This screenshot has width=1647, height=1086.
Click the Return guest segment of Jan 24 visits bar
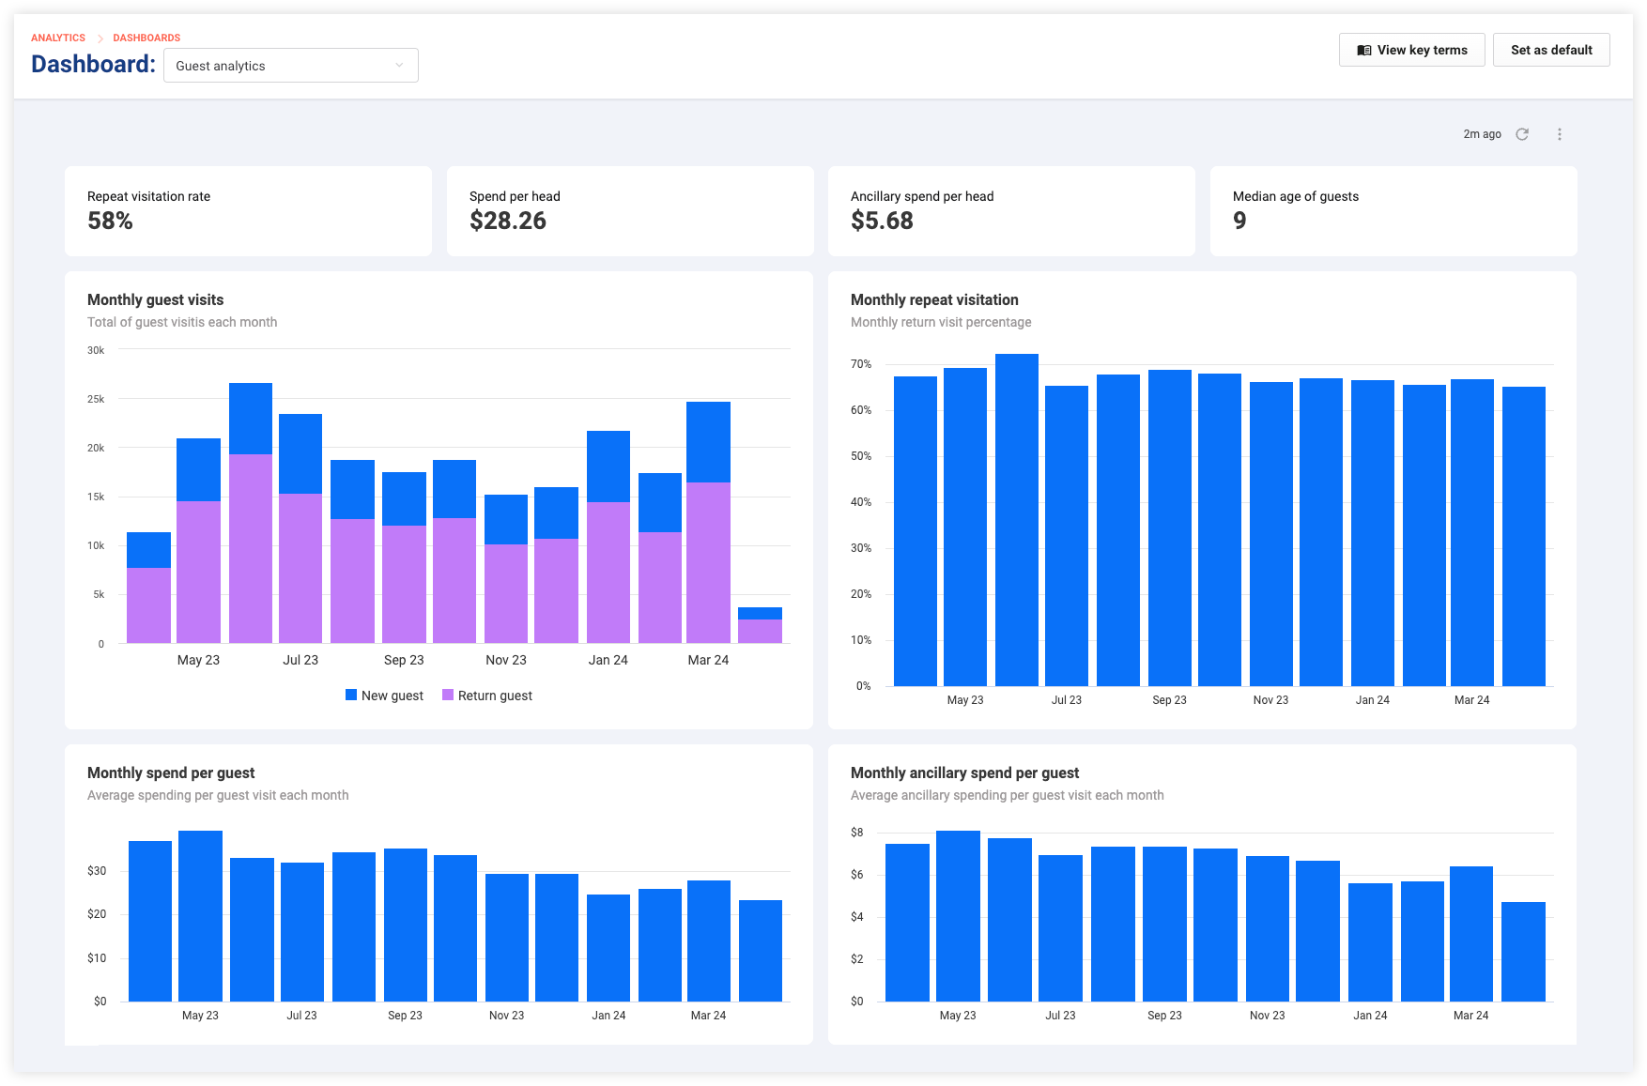pyautogui.click(x=608, y=573)
